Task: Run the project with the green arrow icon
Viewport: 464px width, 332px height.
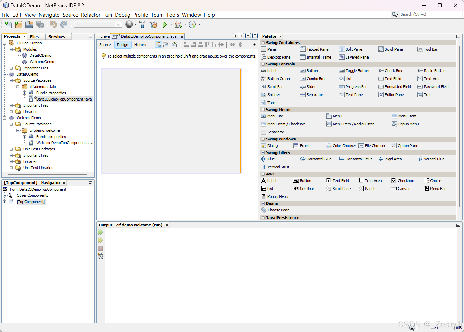Action: [165, 24]
